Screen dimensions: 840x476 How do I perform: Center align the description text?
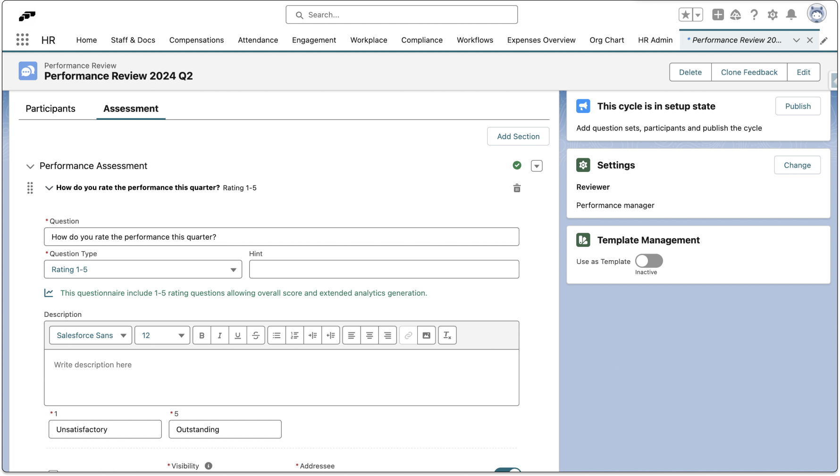[370, 335]
